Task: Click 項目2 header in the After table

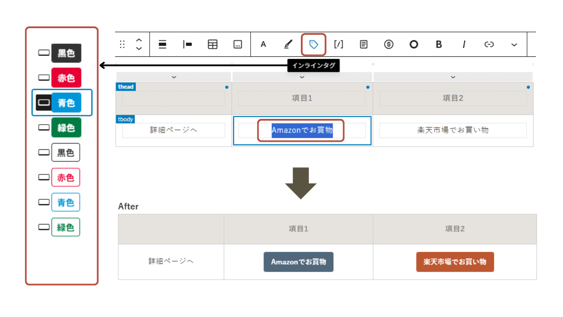Action: [x=455, y=229]
